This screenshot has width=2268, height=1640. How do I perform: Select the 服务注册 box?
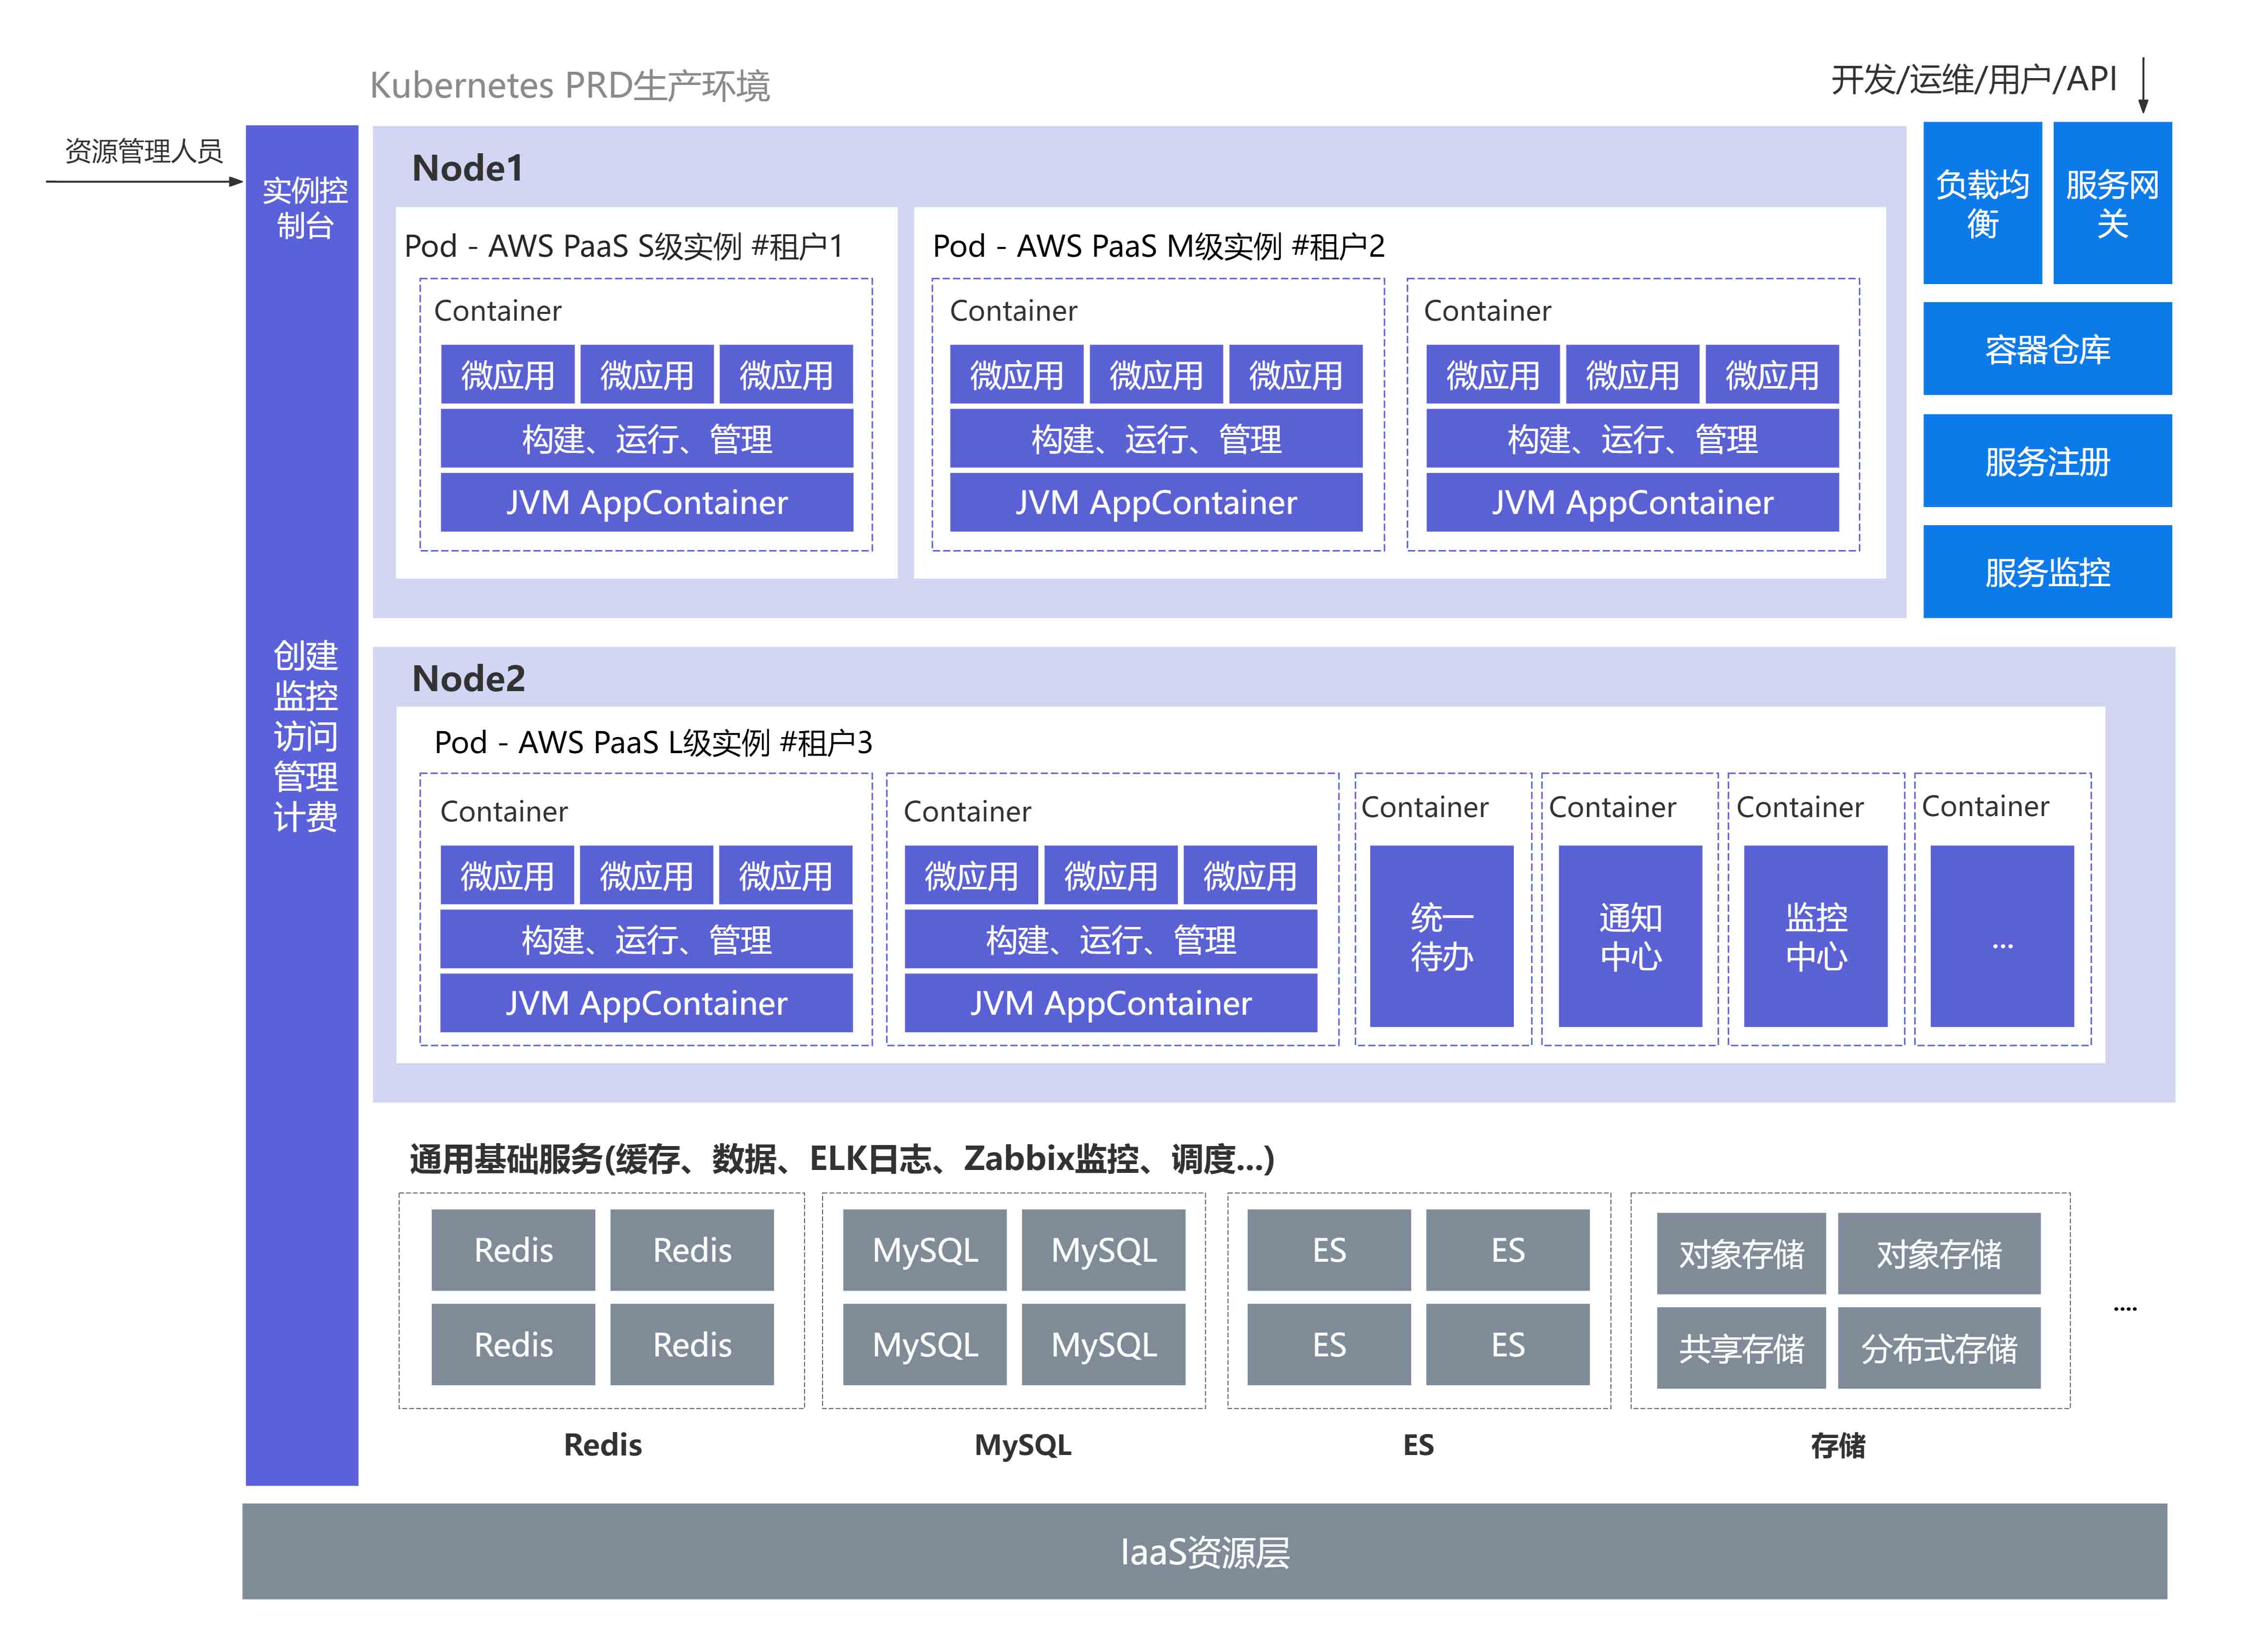click(2047, 461)
